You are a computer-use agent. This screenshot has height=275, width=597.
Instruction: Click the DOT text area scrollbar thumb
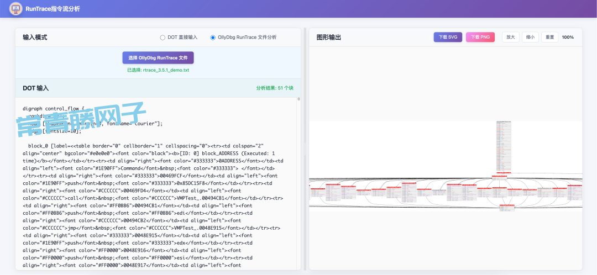pyautogui.click(x=299, y=100)
